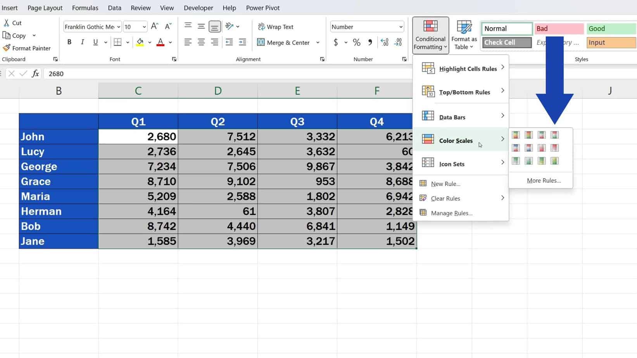The height and width of the screenshot is (358, 637).
Task: Apply Comma Style number format
Action: (369, 43)
